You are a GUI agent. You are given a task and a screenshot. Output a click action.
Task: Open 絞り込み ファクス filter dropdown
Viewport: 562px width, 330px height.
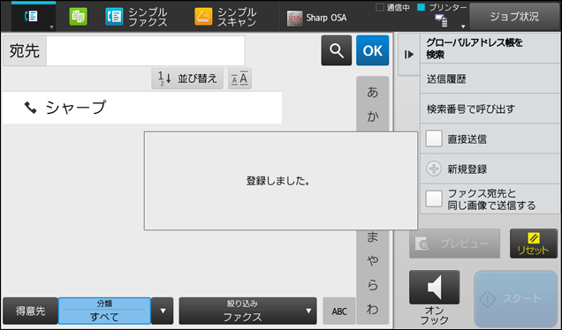point(247,311)
